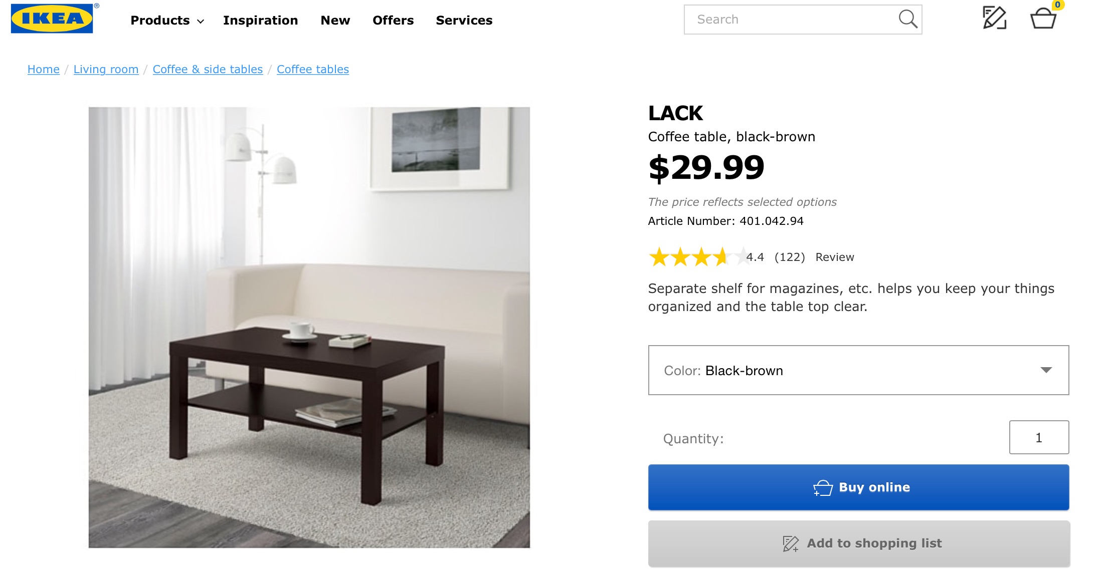Click the Coffee & side tables breadcrumb link
This screenshot has width=1106, height=574.
pyautogui.click(x=208, y=69)
